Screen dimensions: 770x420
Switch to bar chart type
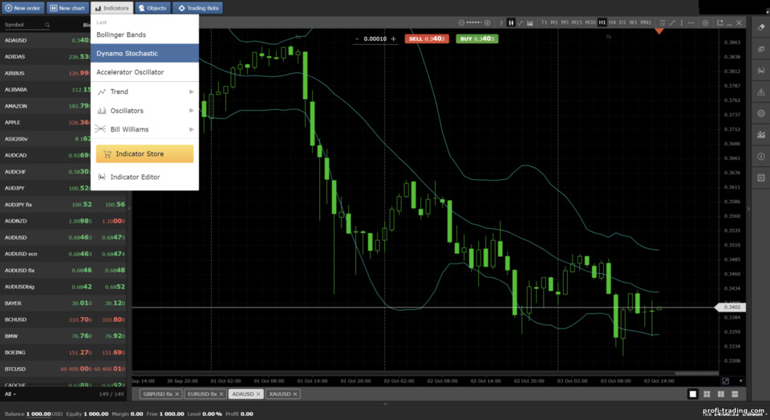point(501,22)
